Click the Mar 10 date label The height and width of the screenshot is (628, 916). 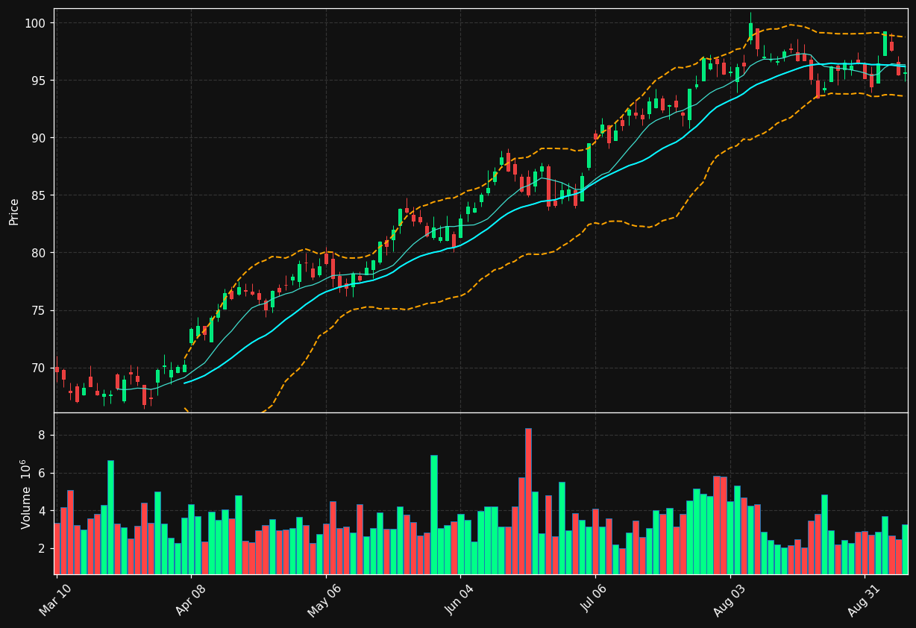click(x=56, y=600)
